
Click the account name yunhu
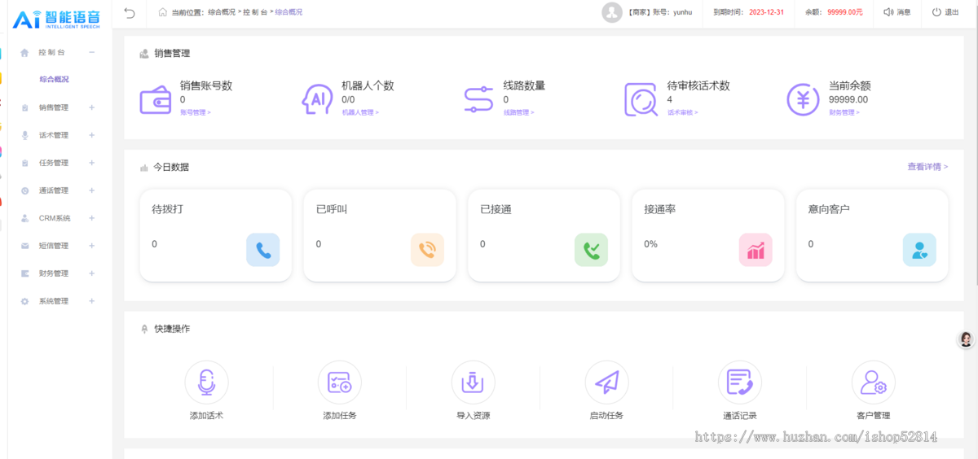point(682,12)
